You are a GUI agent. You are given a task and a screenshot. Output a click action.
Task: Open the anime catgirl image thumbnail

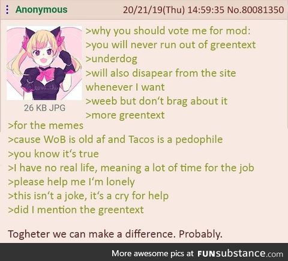[44, 63]
